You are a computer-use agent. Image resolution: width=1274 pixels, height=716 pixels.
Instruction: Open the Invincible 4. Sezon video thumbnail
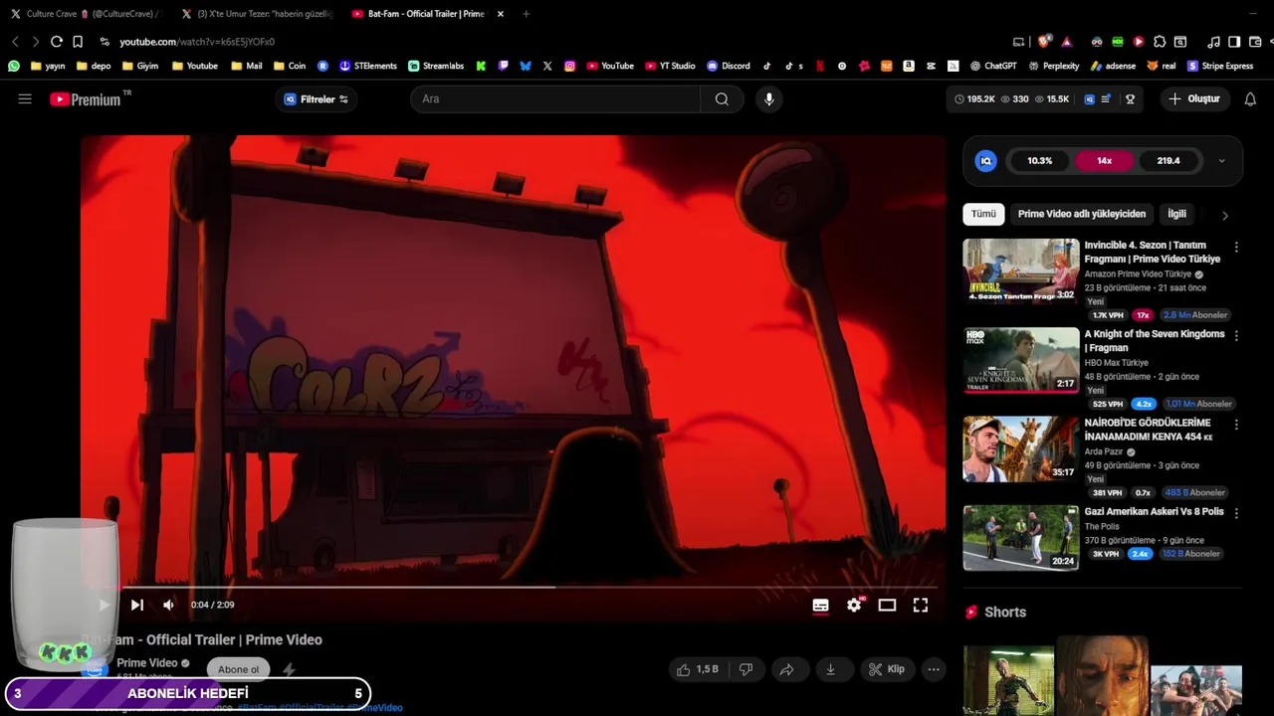pyautogui.click(x=1021, y=270)
